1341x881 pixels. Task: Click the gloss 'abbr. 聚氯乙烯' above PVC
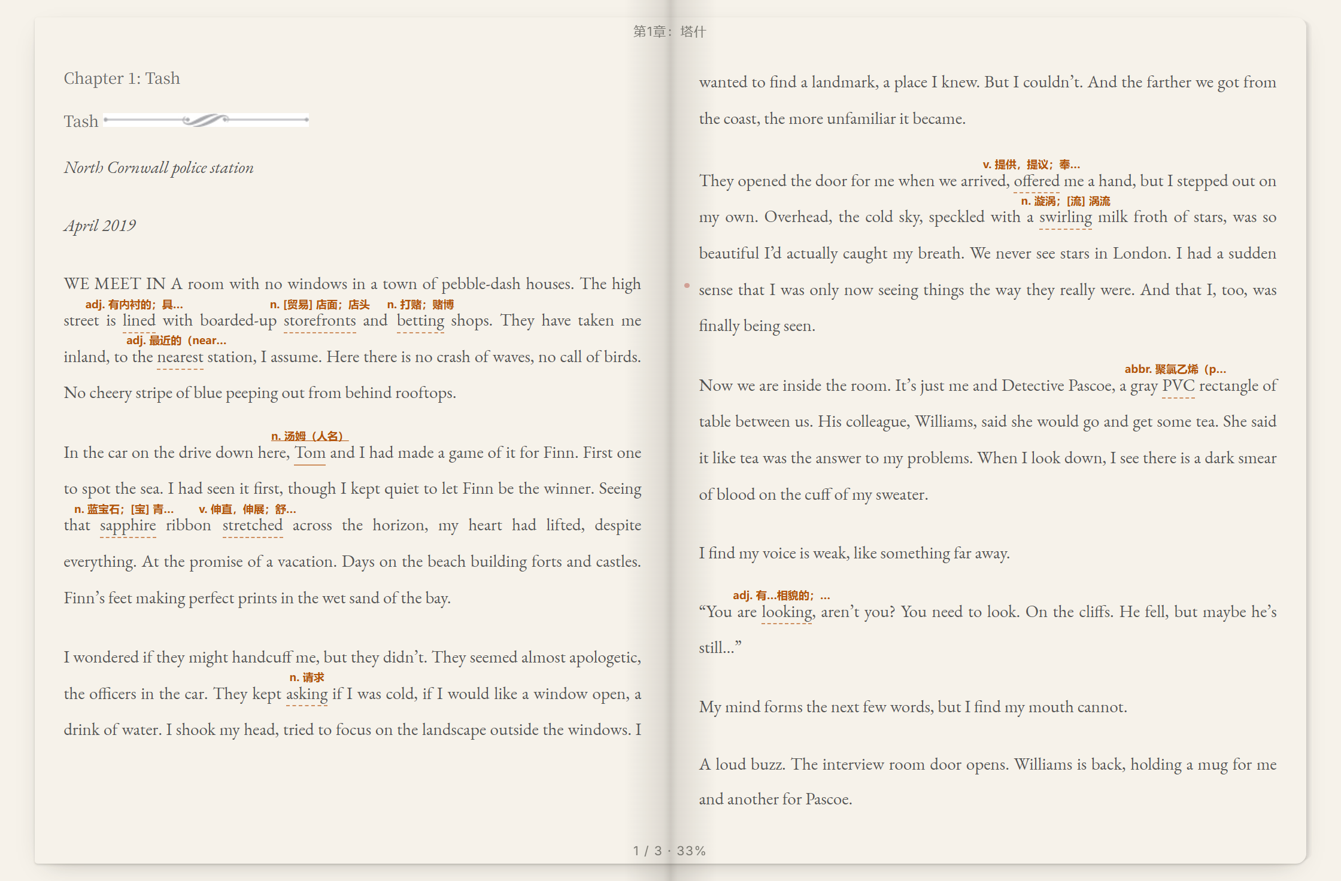tap(1175, 369)
